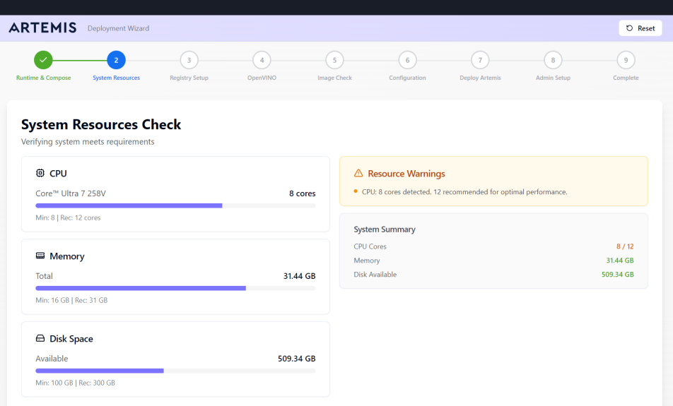Open step 8 Admin Setup

pos(553,60)
